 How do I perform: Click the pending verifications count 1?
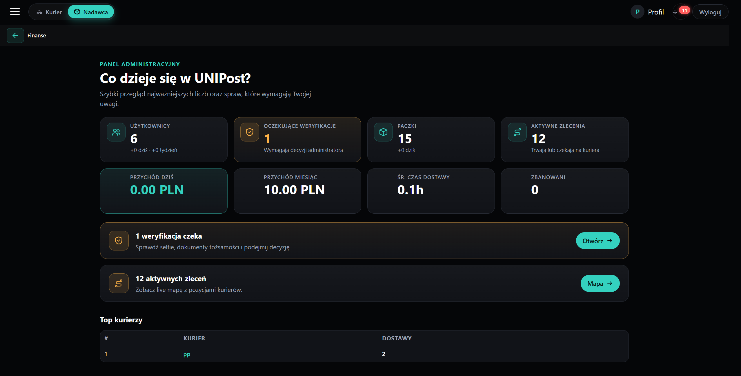[267, 139]
